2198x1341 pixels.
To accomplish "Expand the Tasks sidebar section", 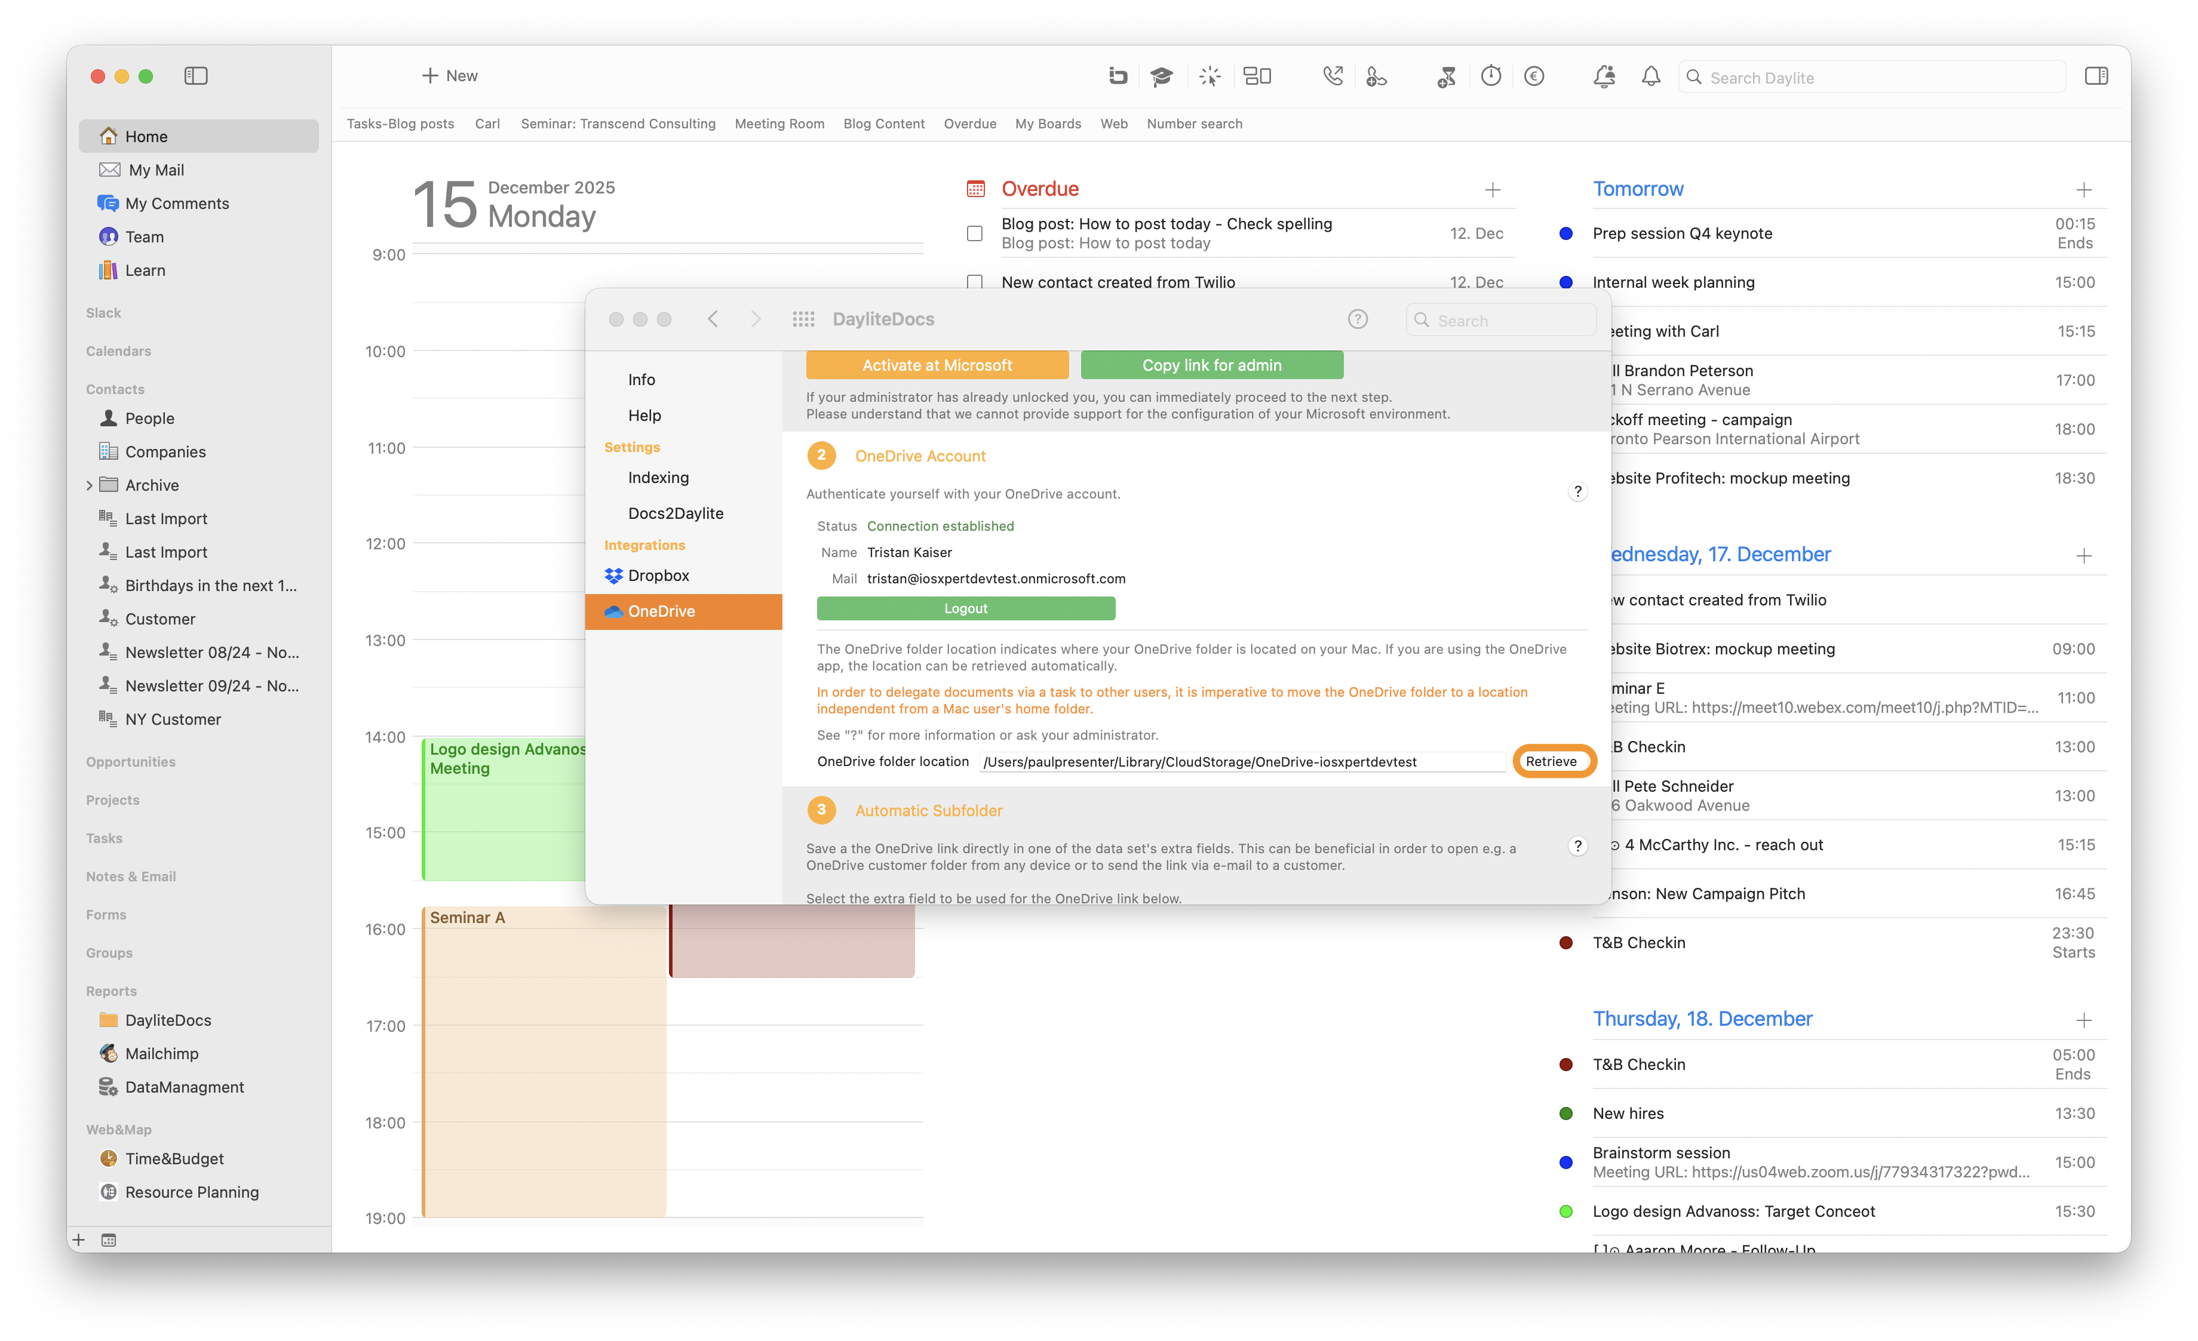I will tap(105, 839).
